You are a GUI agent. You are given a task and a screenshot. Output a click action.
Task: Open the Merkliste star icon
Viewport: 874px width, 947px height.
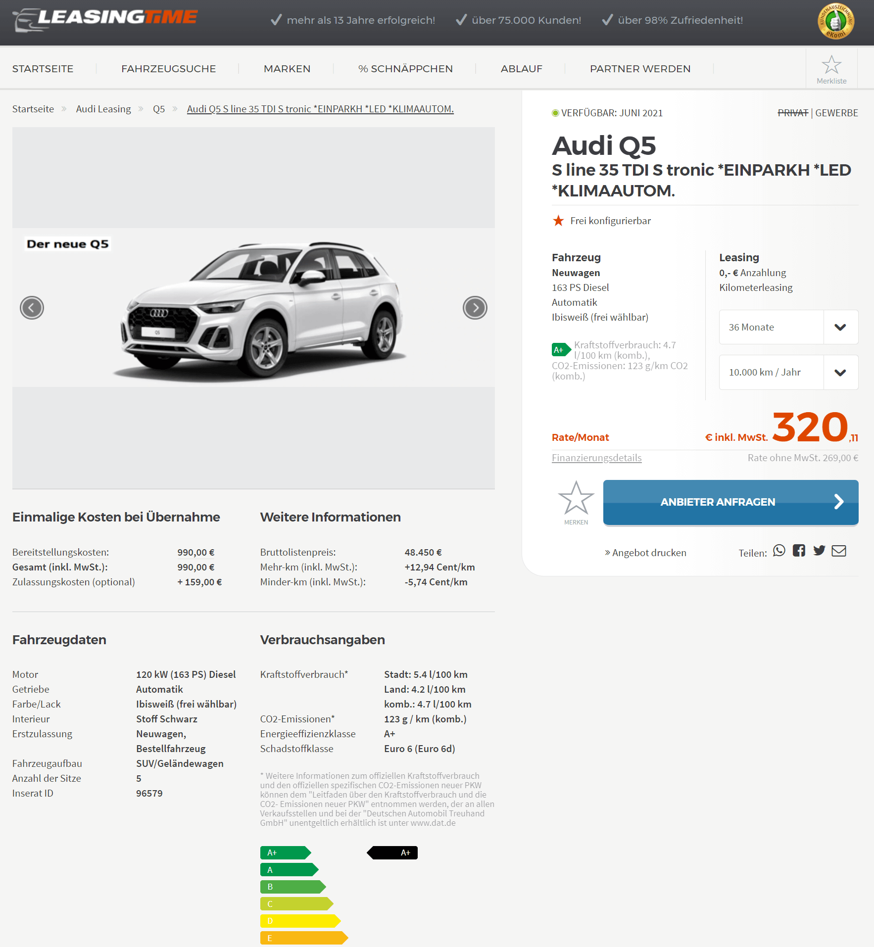(831, 65)
